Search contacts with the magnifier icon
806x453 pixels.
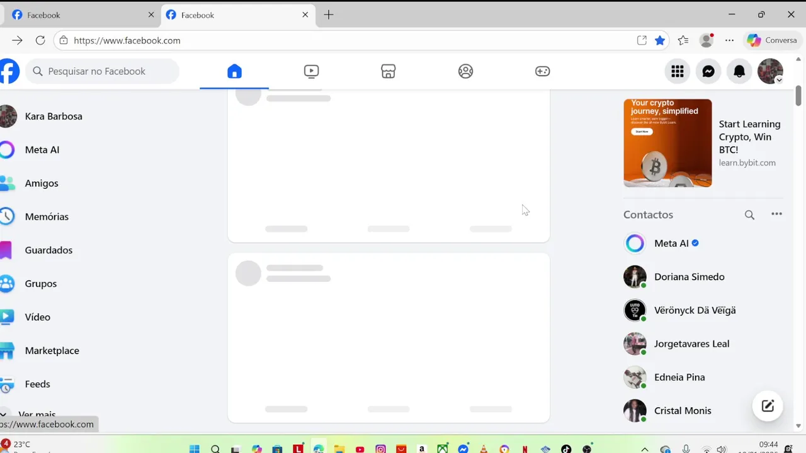[x=749, y=215]
